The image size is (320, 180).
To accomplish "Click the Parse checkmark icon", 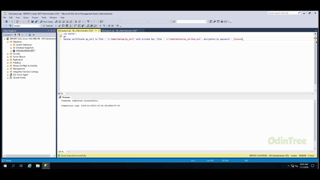I will [x=59, y=26].
